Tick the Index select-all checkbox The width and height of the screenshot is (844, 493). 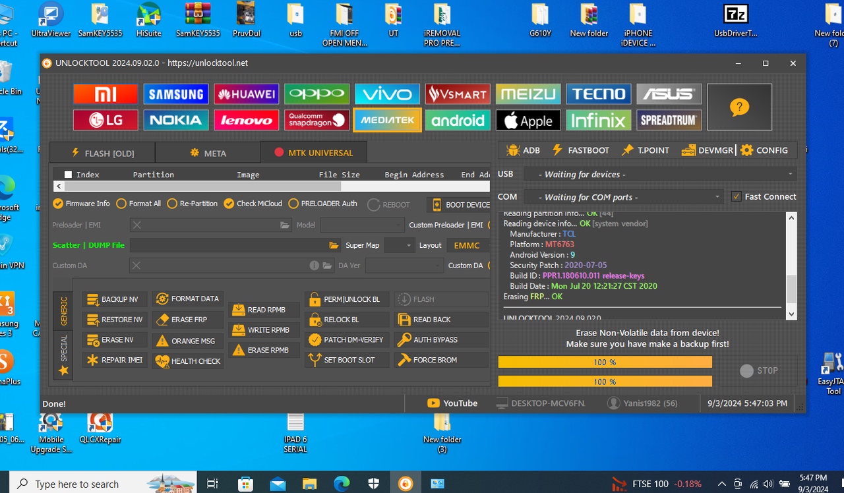pyautogui.click(x=68, y=175)
